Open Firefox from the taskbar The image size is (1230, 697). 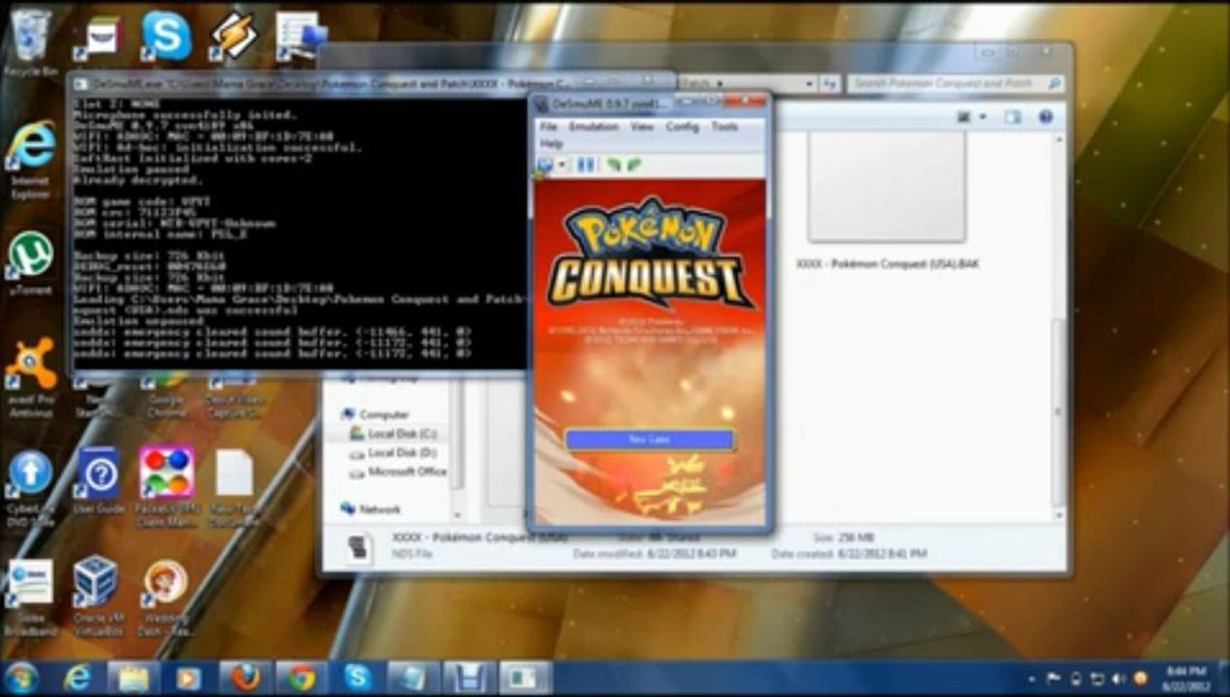245,677
